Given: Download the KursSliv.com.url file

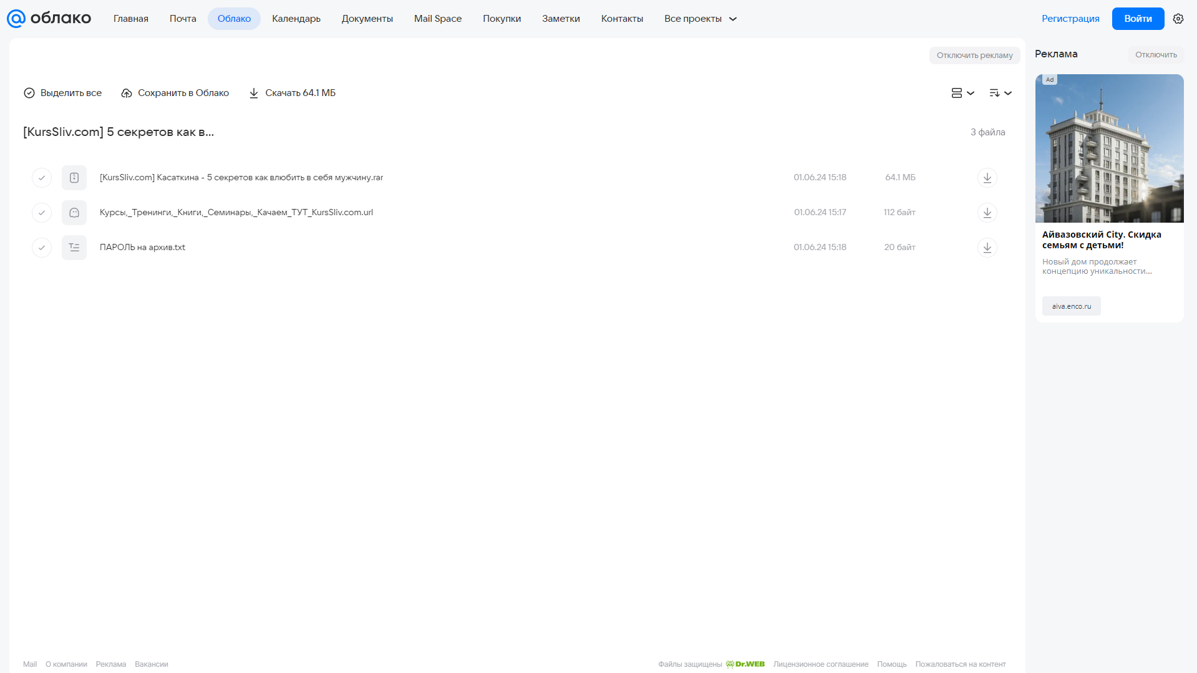Looking at the screenshot, I should (987, 213).
